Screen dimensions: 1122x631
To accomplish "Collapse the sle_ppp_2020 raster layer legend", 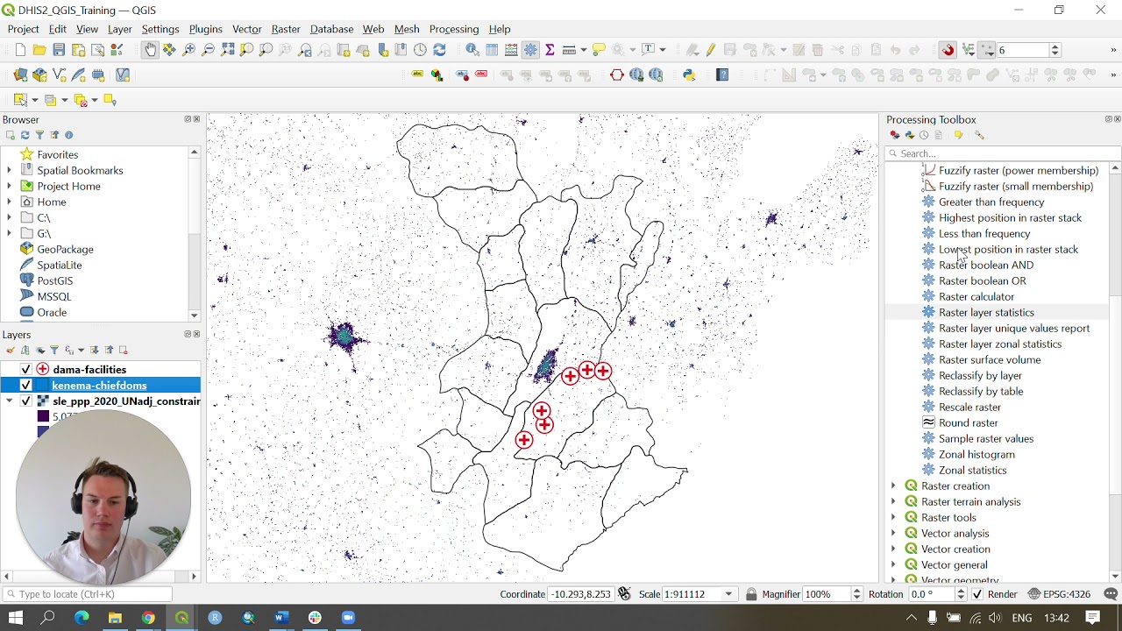I will click(x=10, y=401).
